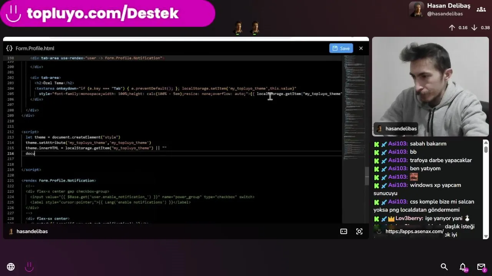Click the smiley icon beside the apps.asenax.com link
492x276 pixels.
coord(379,232)
